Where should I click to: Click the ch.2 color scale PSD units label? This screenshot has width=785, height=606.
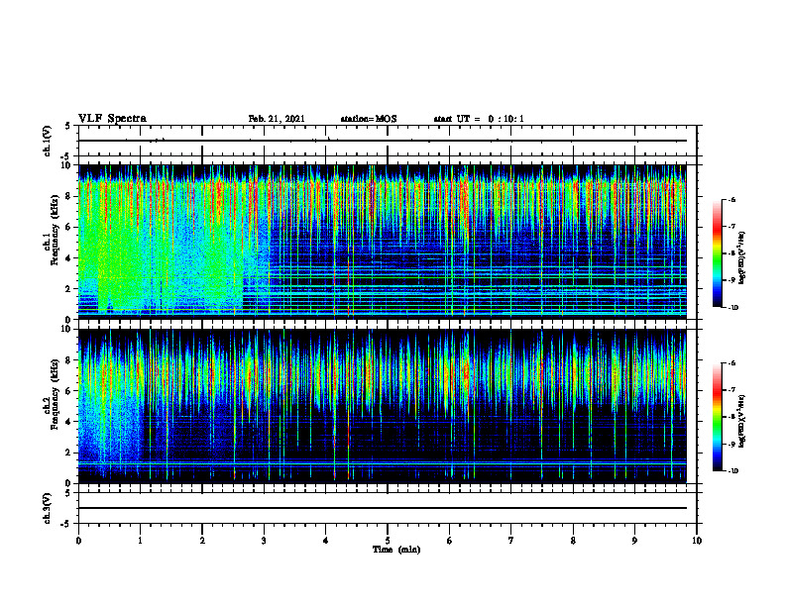coord(742,421)
